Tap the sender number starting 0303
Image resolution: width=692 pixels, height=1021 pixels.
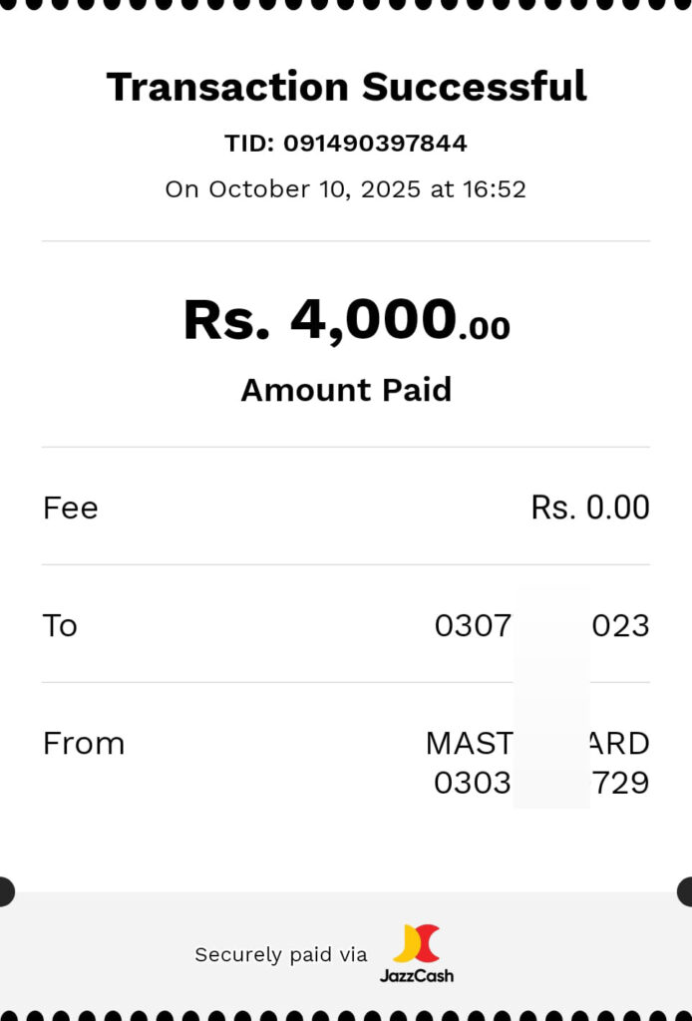point(473,783)
